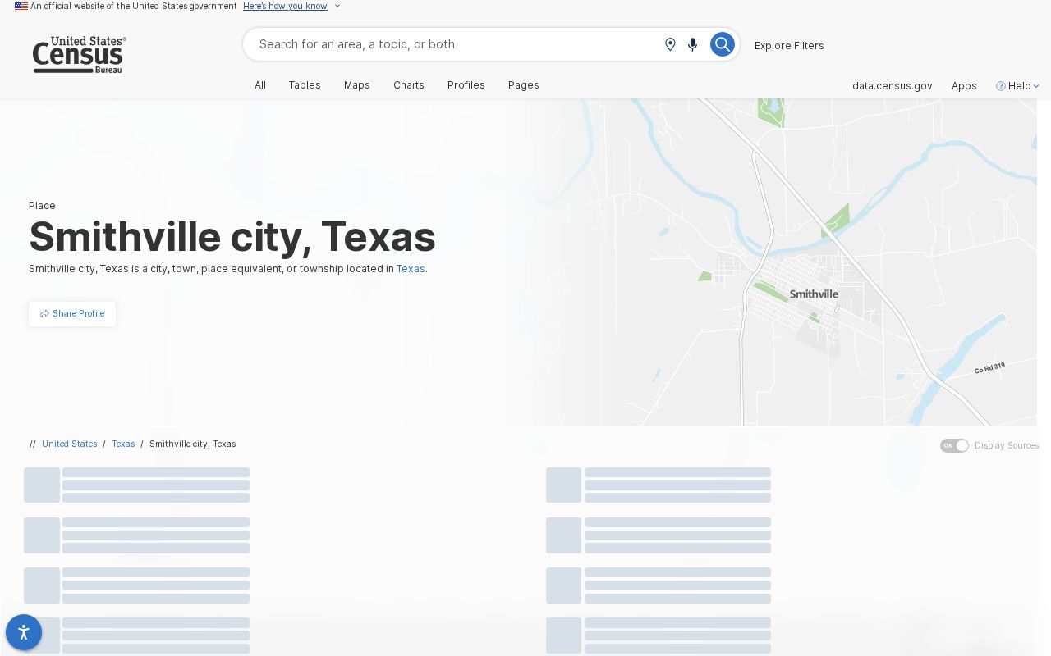Go to the United States Census Bureau logo
Screen dimensions: 1051x656
79,55
